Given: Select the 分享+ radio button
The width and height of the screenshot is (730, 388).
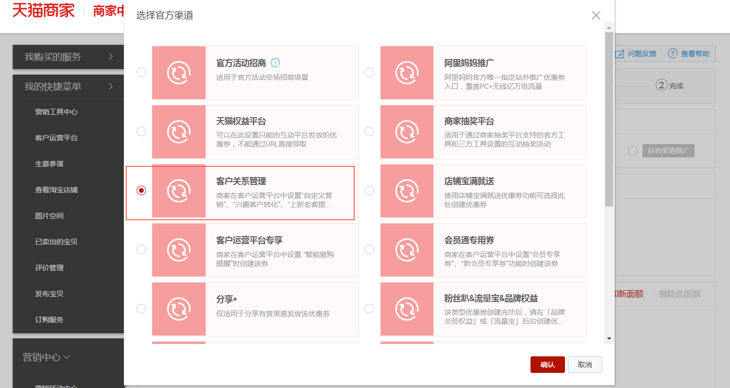Looking at the screenshot, I should click(x=141, y=309).
